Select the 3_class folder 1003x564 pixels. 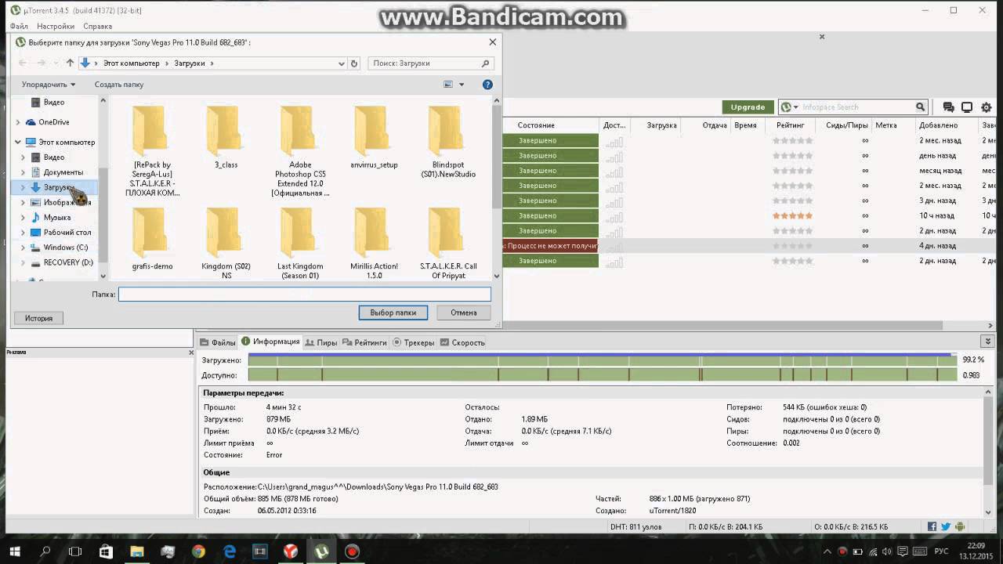[x=226, y=136]
